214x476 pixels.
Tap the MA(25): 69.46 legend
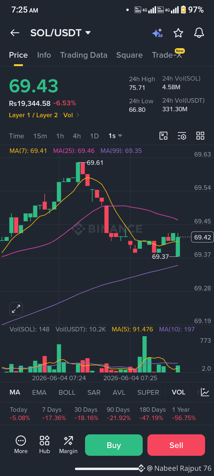(x=74, y=151)
